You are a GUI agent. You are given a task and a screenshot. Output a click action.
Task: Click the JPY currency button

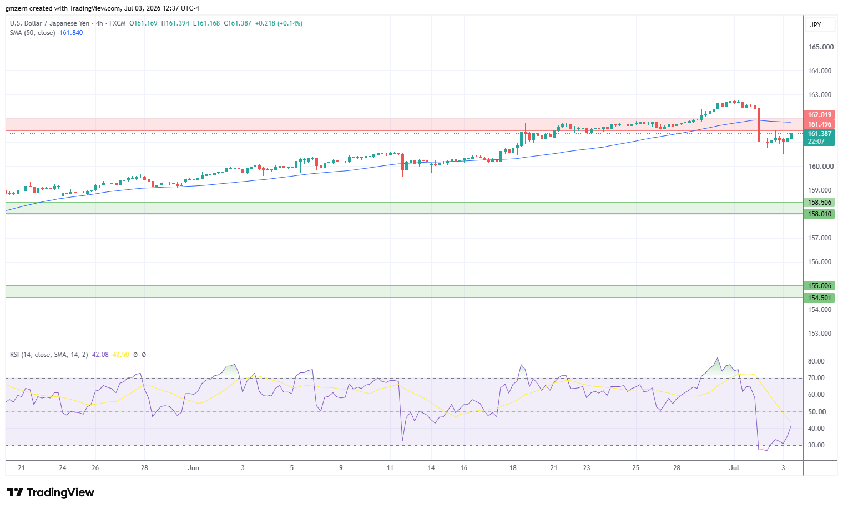point(820,24)
